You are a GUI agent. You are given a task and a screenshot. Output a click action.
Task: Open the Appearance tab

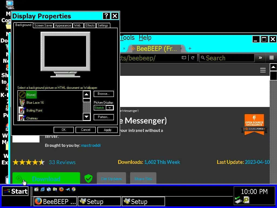coord(63,25)
